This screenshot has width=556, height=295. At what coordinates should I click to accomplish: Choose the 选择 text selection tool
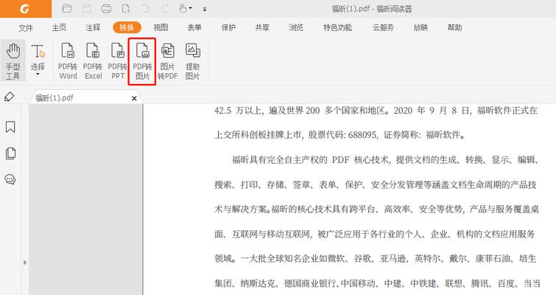tap(38, 57)
